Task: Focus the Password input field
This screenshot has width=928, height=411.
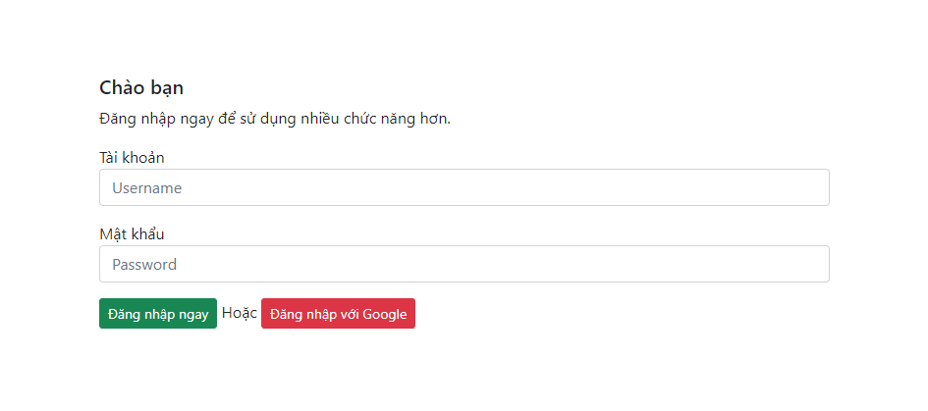Action: [x=464, y=264]
